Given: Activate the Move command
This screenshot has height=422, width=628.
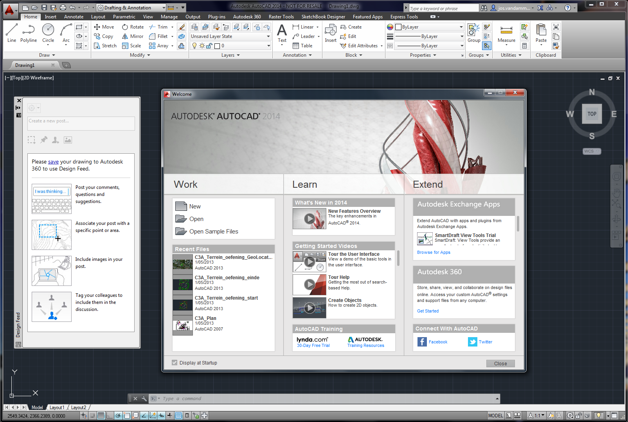Looking at the screenshot, I should point(104,27).
